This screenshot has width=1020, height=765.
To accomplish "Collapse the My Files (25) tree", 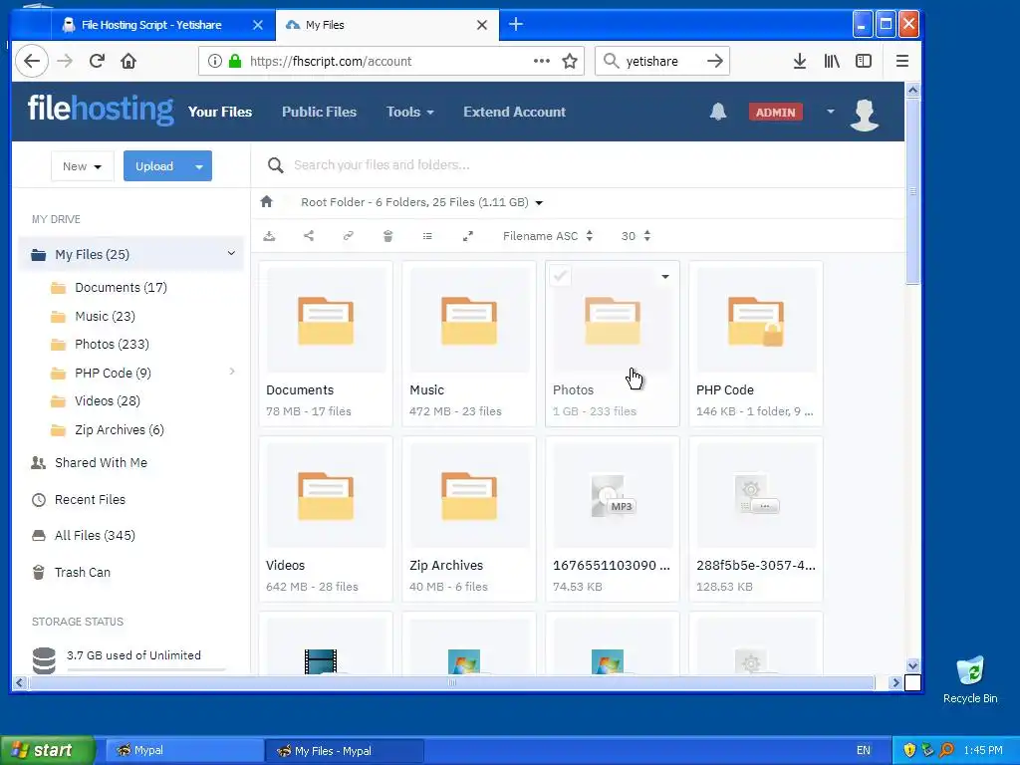I will (231, 253).
